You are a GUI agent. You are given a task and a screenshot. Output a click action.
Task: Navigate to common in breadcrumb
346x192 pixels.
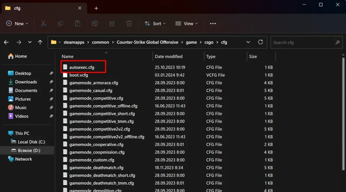coord(100,42)
